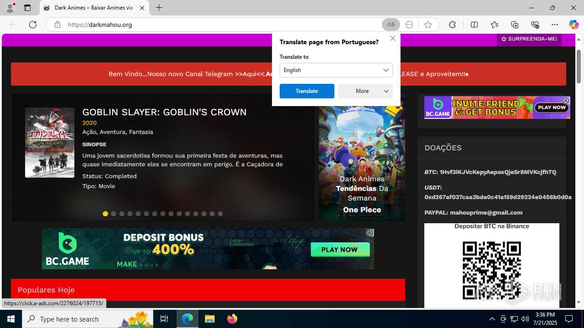Click the ad choices icon on sidebar ad
The height and width of the screenshot is (328, 584).
[566, 100]
